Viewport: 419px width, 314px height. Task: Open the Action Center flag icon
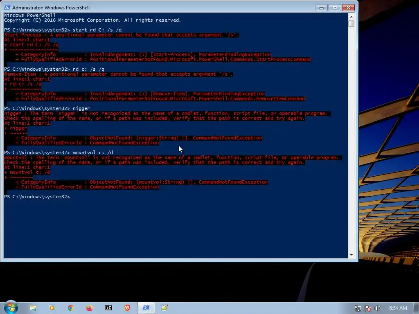coord(368,308)
